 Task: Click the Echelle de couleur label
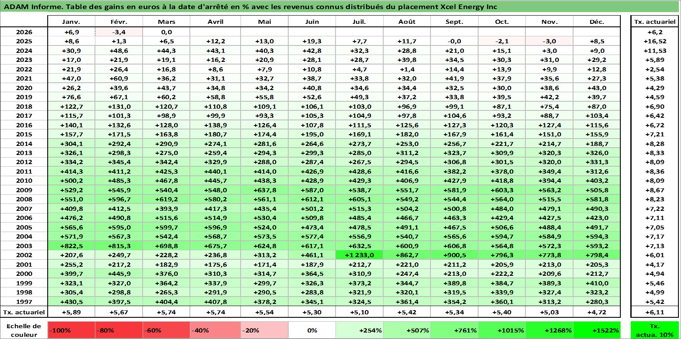pyautogui.click(x=24, y=330)
